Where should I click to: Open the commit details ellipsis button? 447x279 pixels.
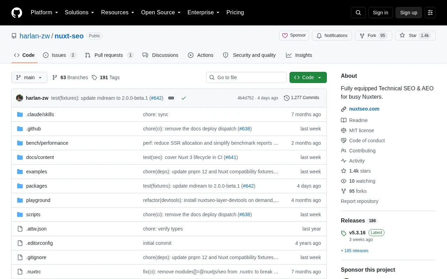[x=171, y=98]
